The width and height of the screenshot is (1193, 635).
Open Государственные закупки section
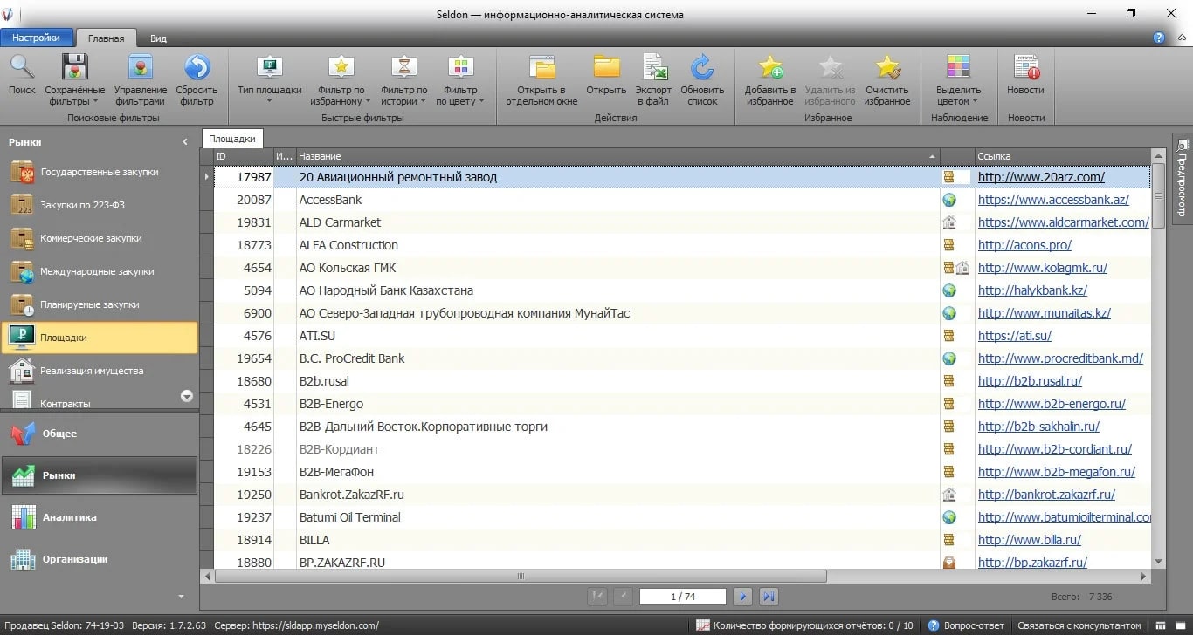click(100, 172)
